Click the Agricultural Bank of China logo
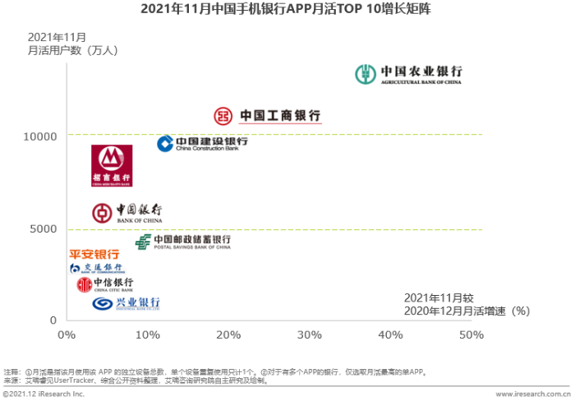Viewport: 575px width, 401px height. coord(366,74)
